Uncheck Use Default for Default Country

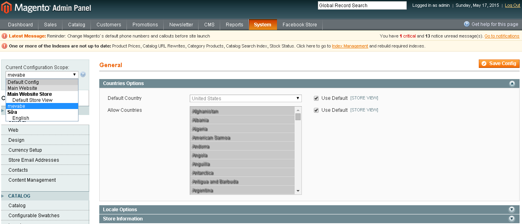[x=316, y=98]
